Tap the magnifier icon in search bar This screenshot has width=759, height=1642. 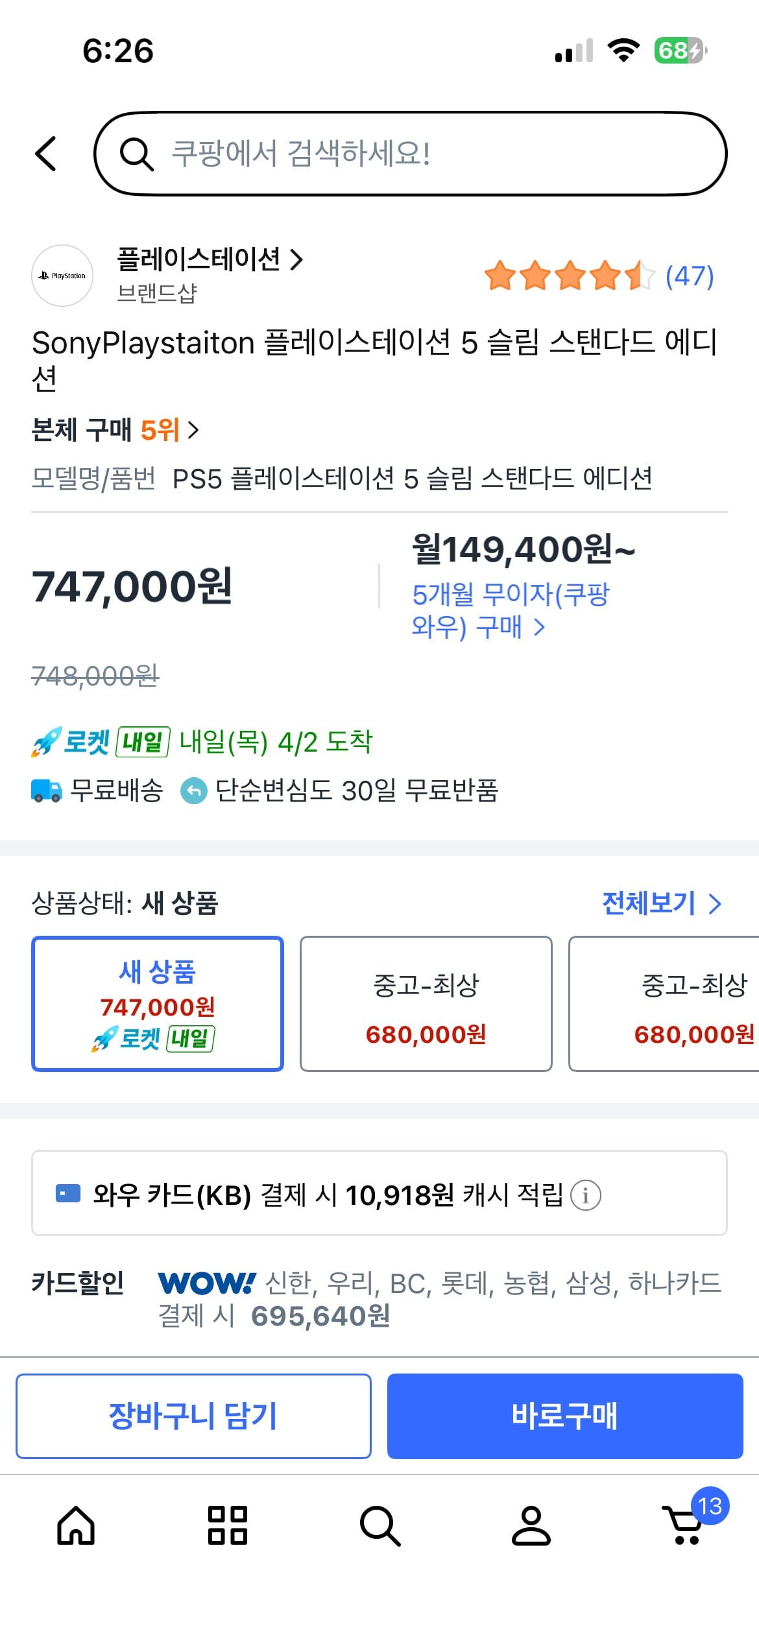136,154
